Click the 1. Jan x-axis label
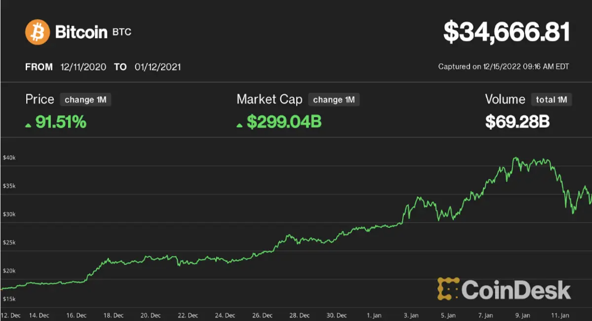The image size is (592, 321). pyautogui.click(x=374, y=315)
